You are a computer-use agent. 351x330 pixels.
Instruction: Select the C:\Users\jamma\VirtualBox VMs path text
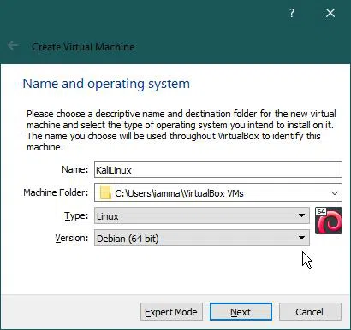click(x=179, y=193)
